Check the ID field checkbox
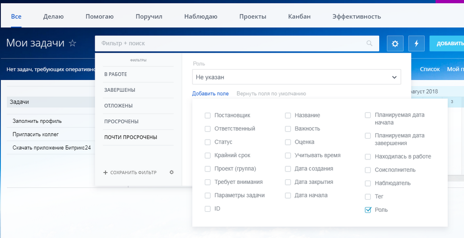The width and height of the screenshot is (464, 238). 208,209
